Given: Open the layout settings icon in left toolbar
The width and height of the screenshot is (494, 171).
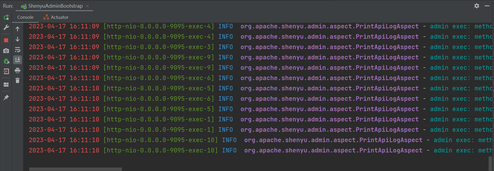Looking at the screenshot, I should tap(6, 85).
